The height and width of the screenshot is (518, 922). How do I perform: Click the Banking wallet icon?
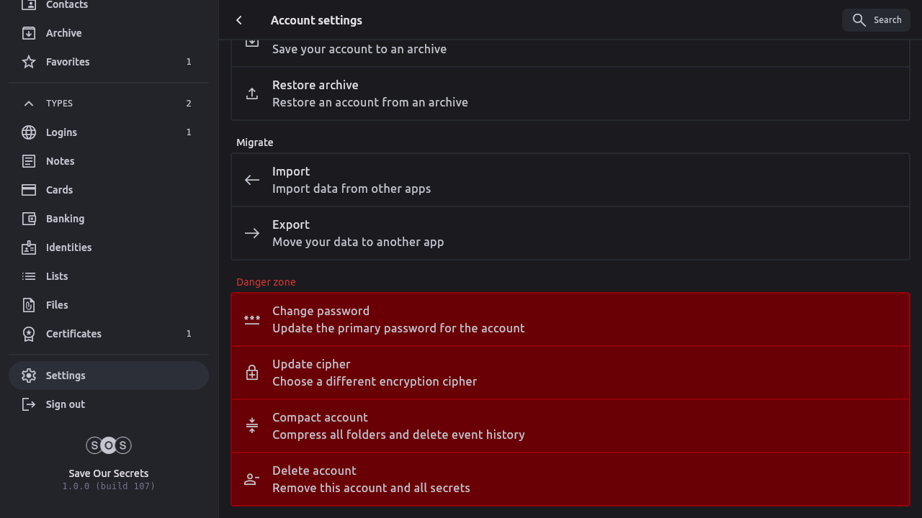[x=29, y=219]
